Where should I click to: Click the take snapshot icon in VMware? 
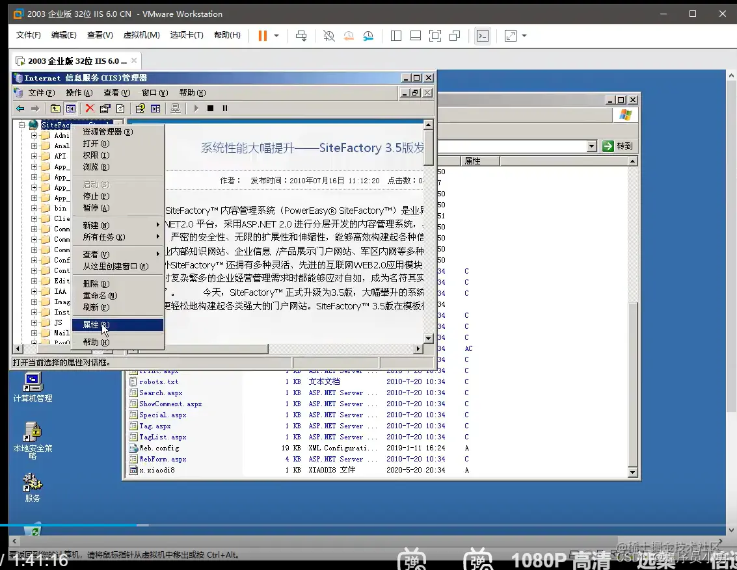[329, 36]
